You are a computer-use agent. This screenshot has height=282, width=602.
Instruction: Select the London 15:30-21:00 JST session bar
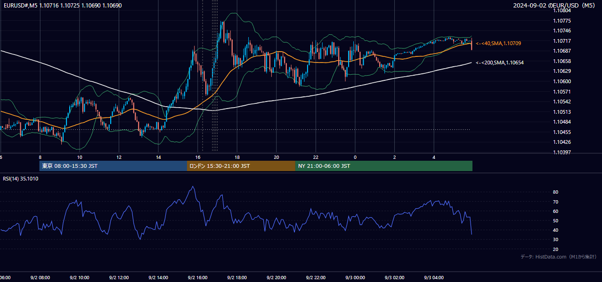241,166
